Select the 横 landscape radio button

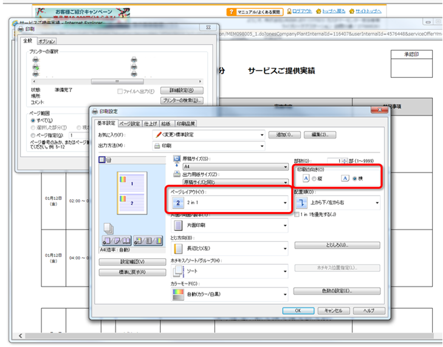(354, 179)
